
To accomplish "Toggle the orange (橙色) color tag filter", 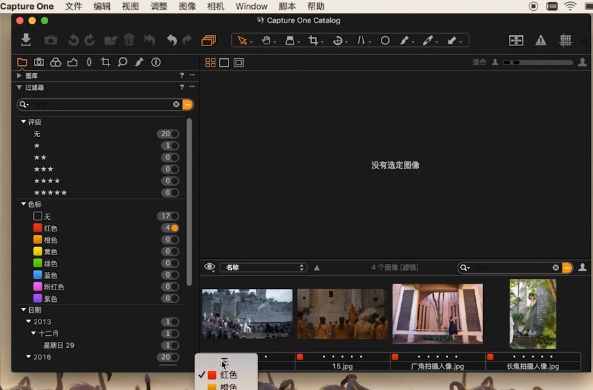I will tap(174, 239).
